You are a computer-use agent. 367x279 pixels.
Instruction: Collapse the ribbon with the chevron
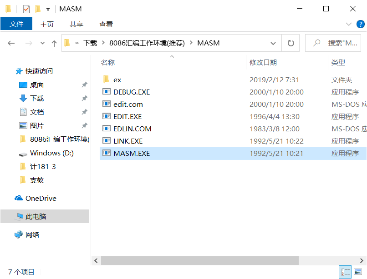tap(348, 24)
